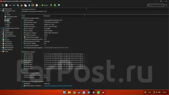Expand the Хранение данных tree node
This screenshot has height=95, width=169.
pos(1,36)
